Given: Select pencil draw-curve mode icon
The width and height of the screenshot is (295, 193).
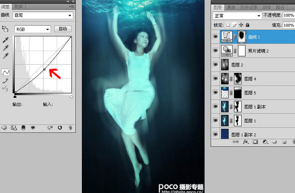Looking at the screenshot, I should 5,81.
